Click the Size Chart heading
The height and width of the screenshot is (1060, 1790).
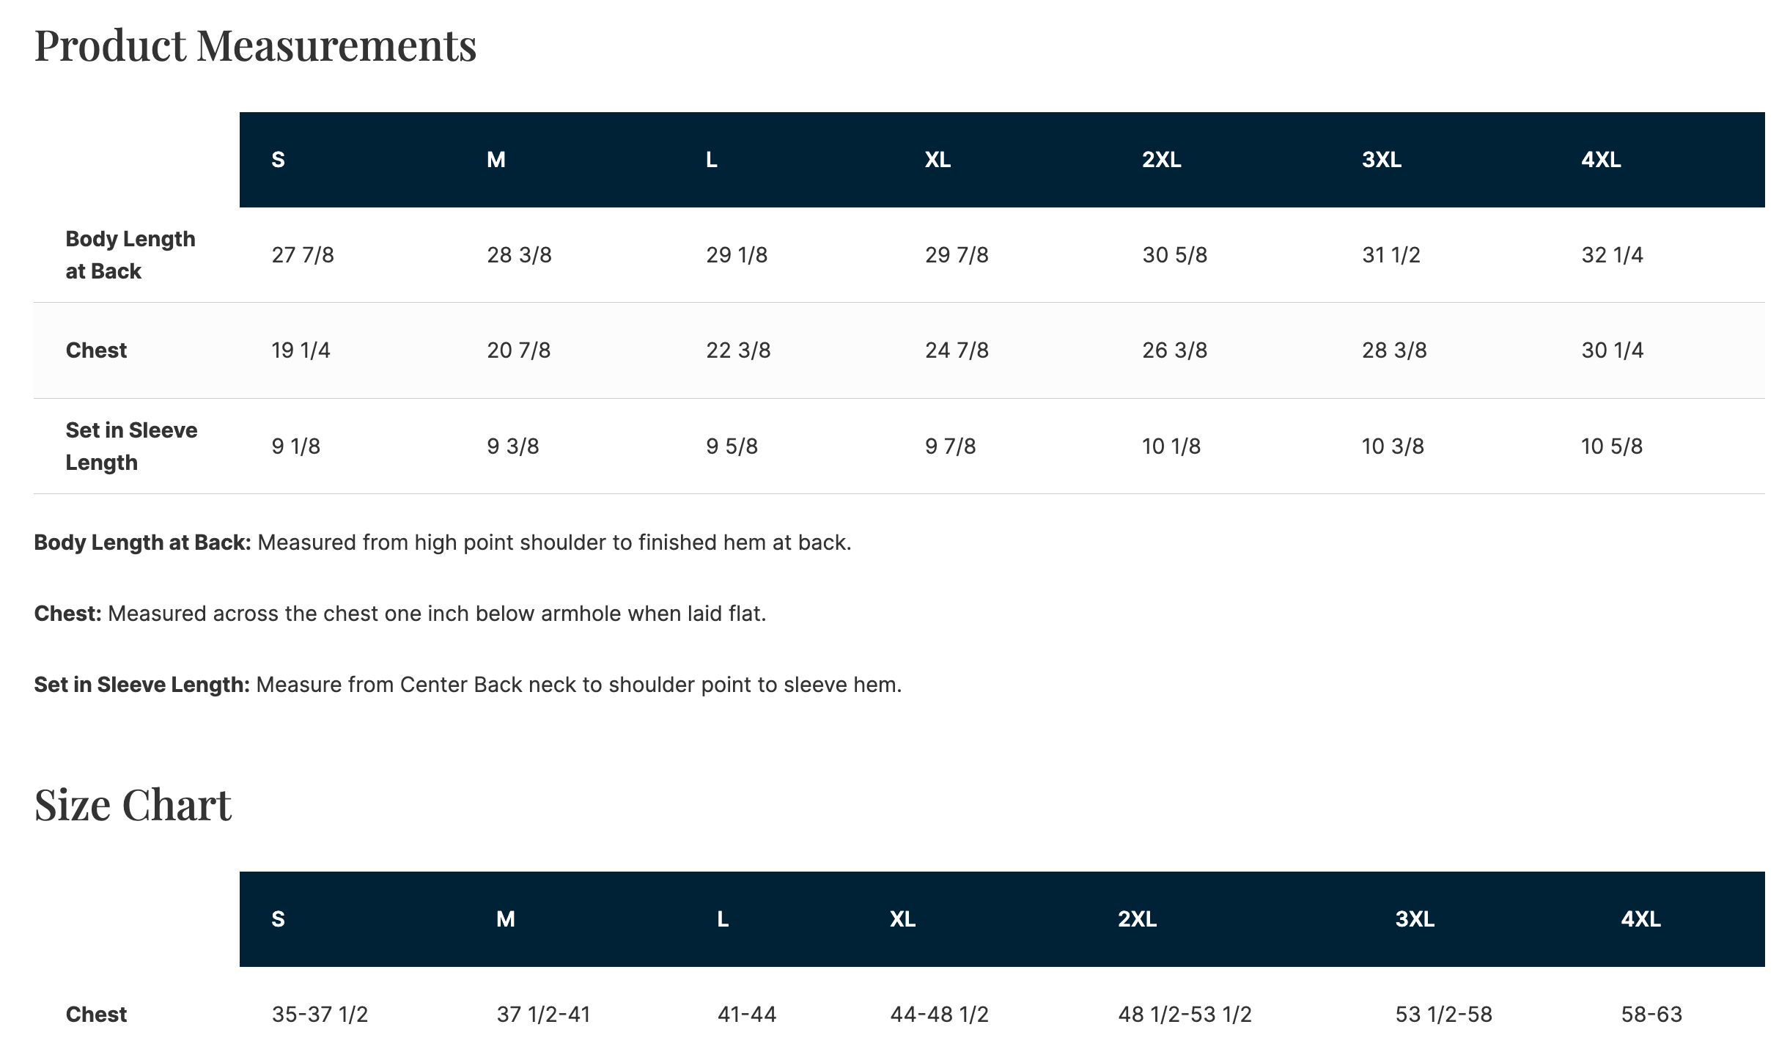[x=133, y=805]
